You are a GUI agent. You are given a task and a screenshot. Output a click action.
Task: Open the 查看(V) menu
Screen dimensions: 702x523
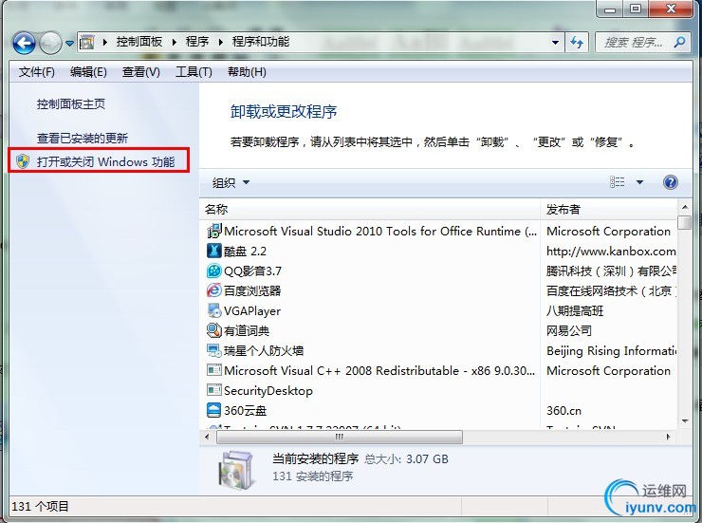click(x=141, y=72)
